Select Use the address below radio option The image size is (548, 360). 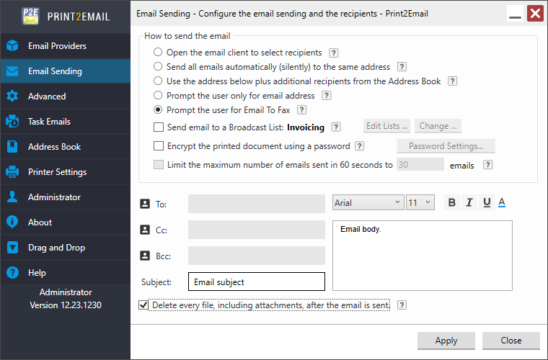point(158,81)
